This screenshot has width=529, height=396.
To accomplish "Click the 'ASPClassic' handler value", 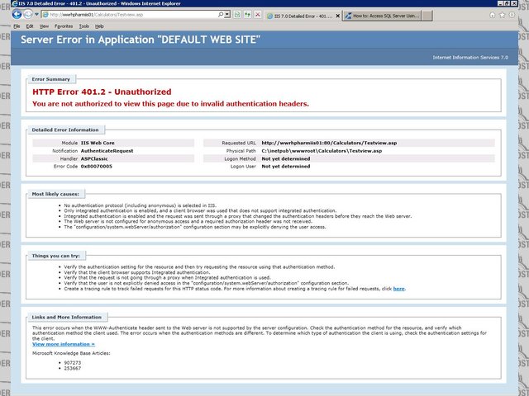I will pos(94,158).
